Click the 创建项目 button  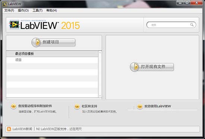coord(53,42)
